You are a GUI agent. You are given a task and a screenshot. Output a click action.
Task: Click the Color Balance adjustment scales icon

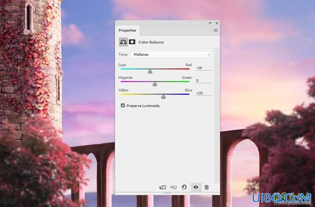pyautogui.click(x=123, y=42)
